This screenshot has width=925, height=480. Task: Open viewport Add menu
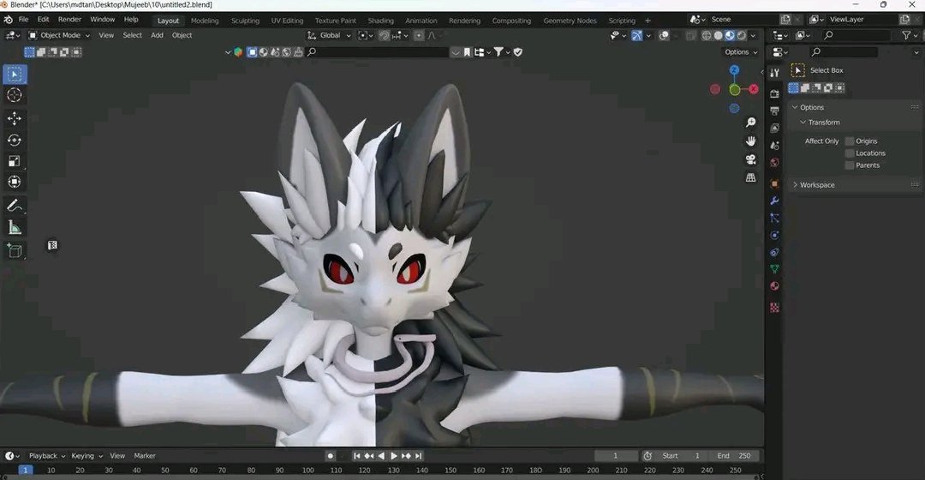pos(157,35)
